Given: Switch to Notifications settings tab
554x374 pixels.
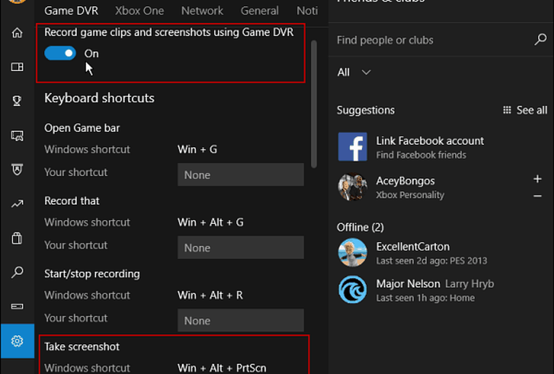Looking at the screenshot, I should point(307,11).
